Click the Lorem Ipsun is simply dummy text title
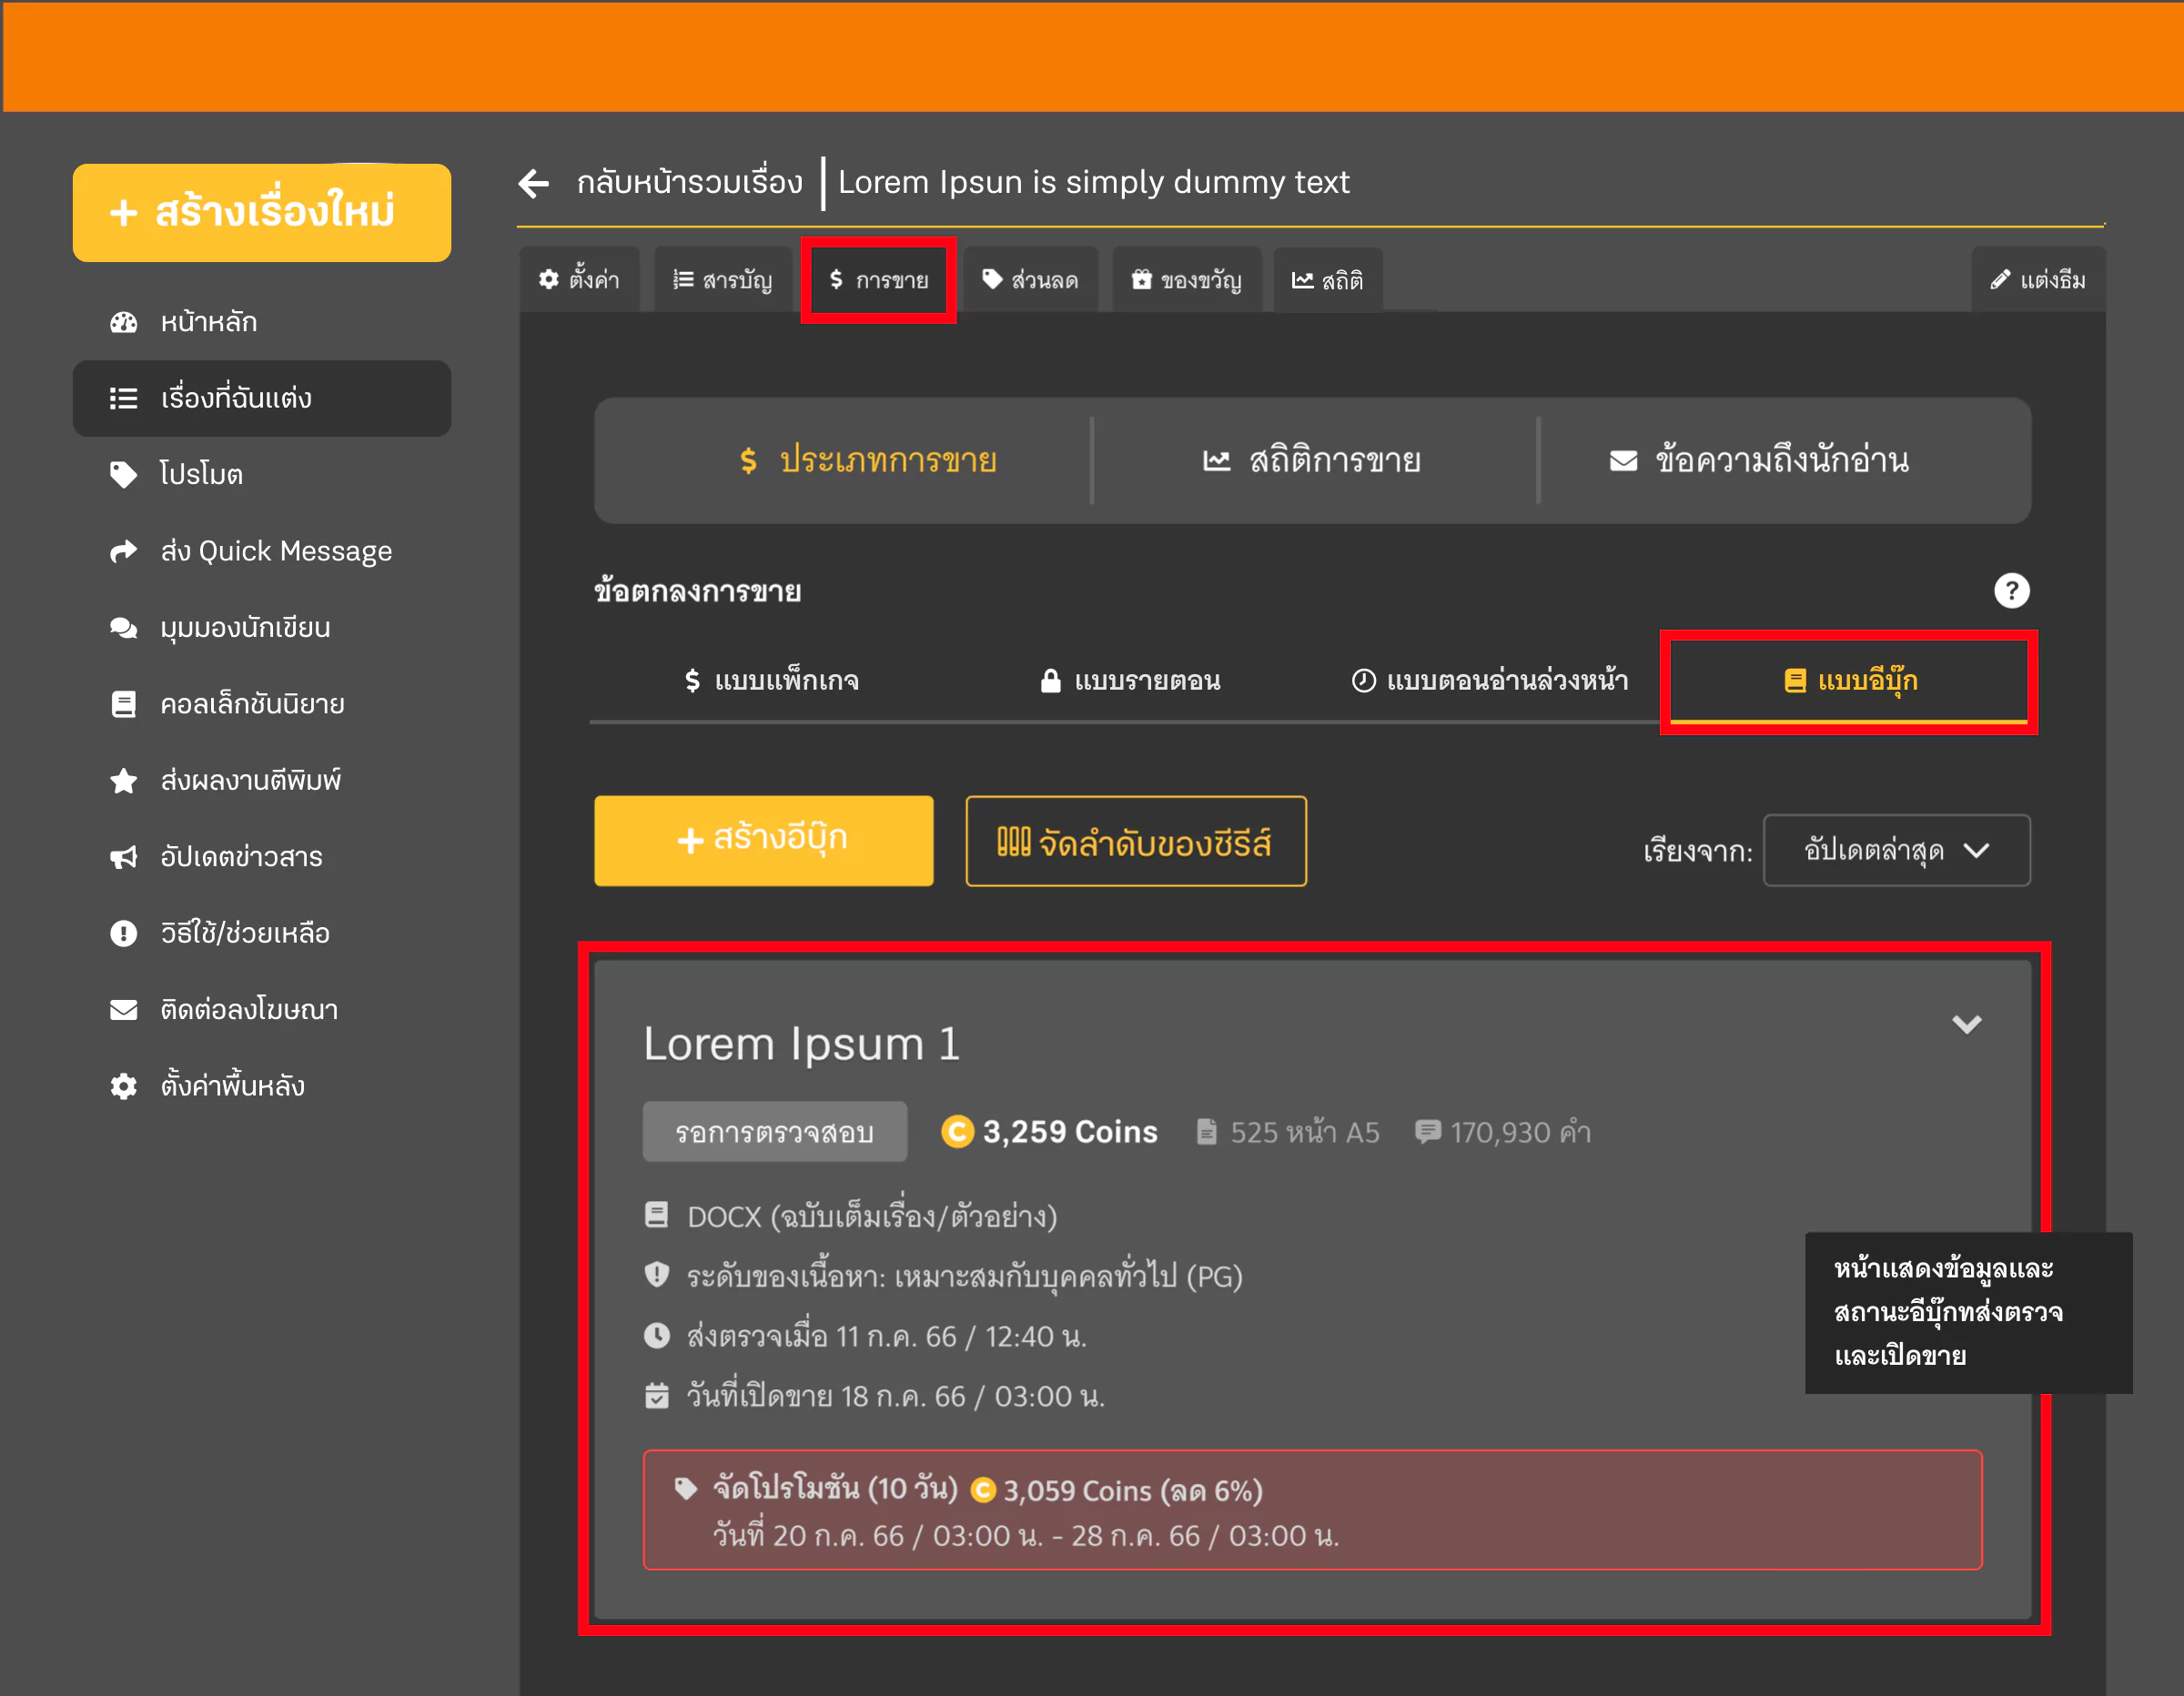 pos(1093,182)
